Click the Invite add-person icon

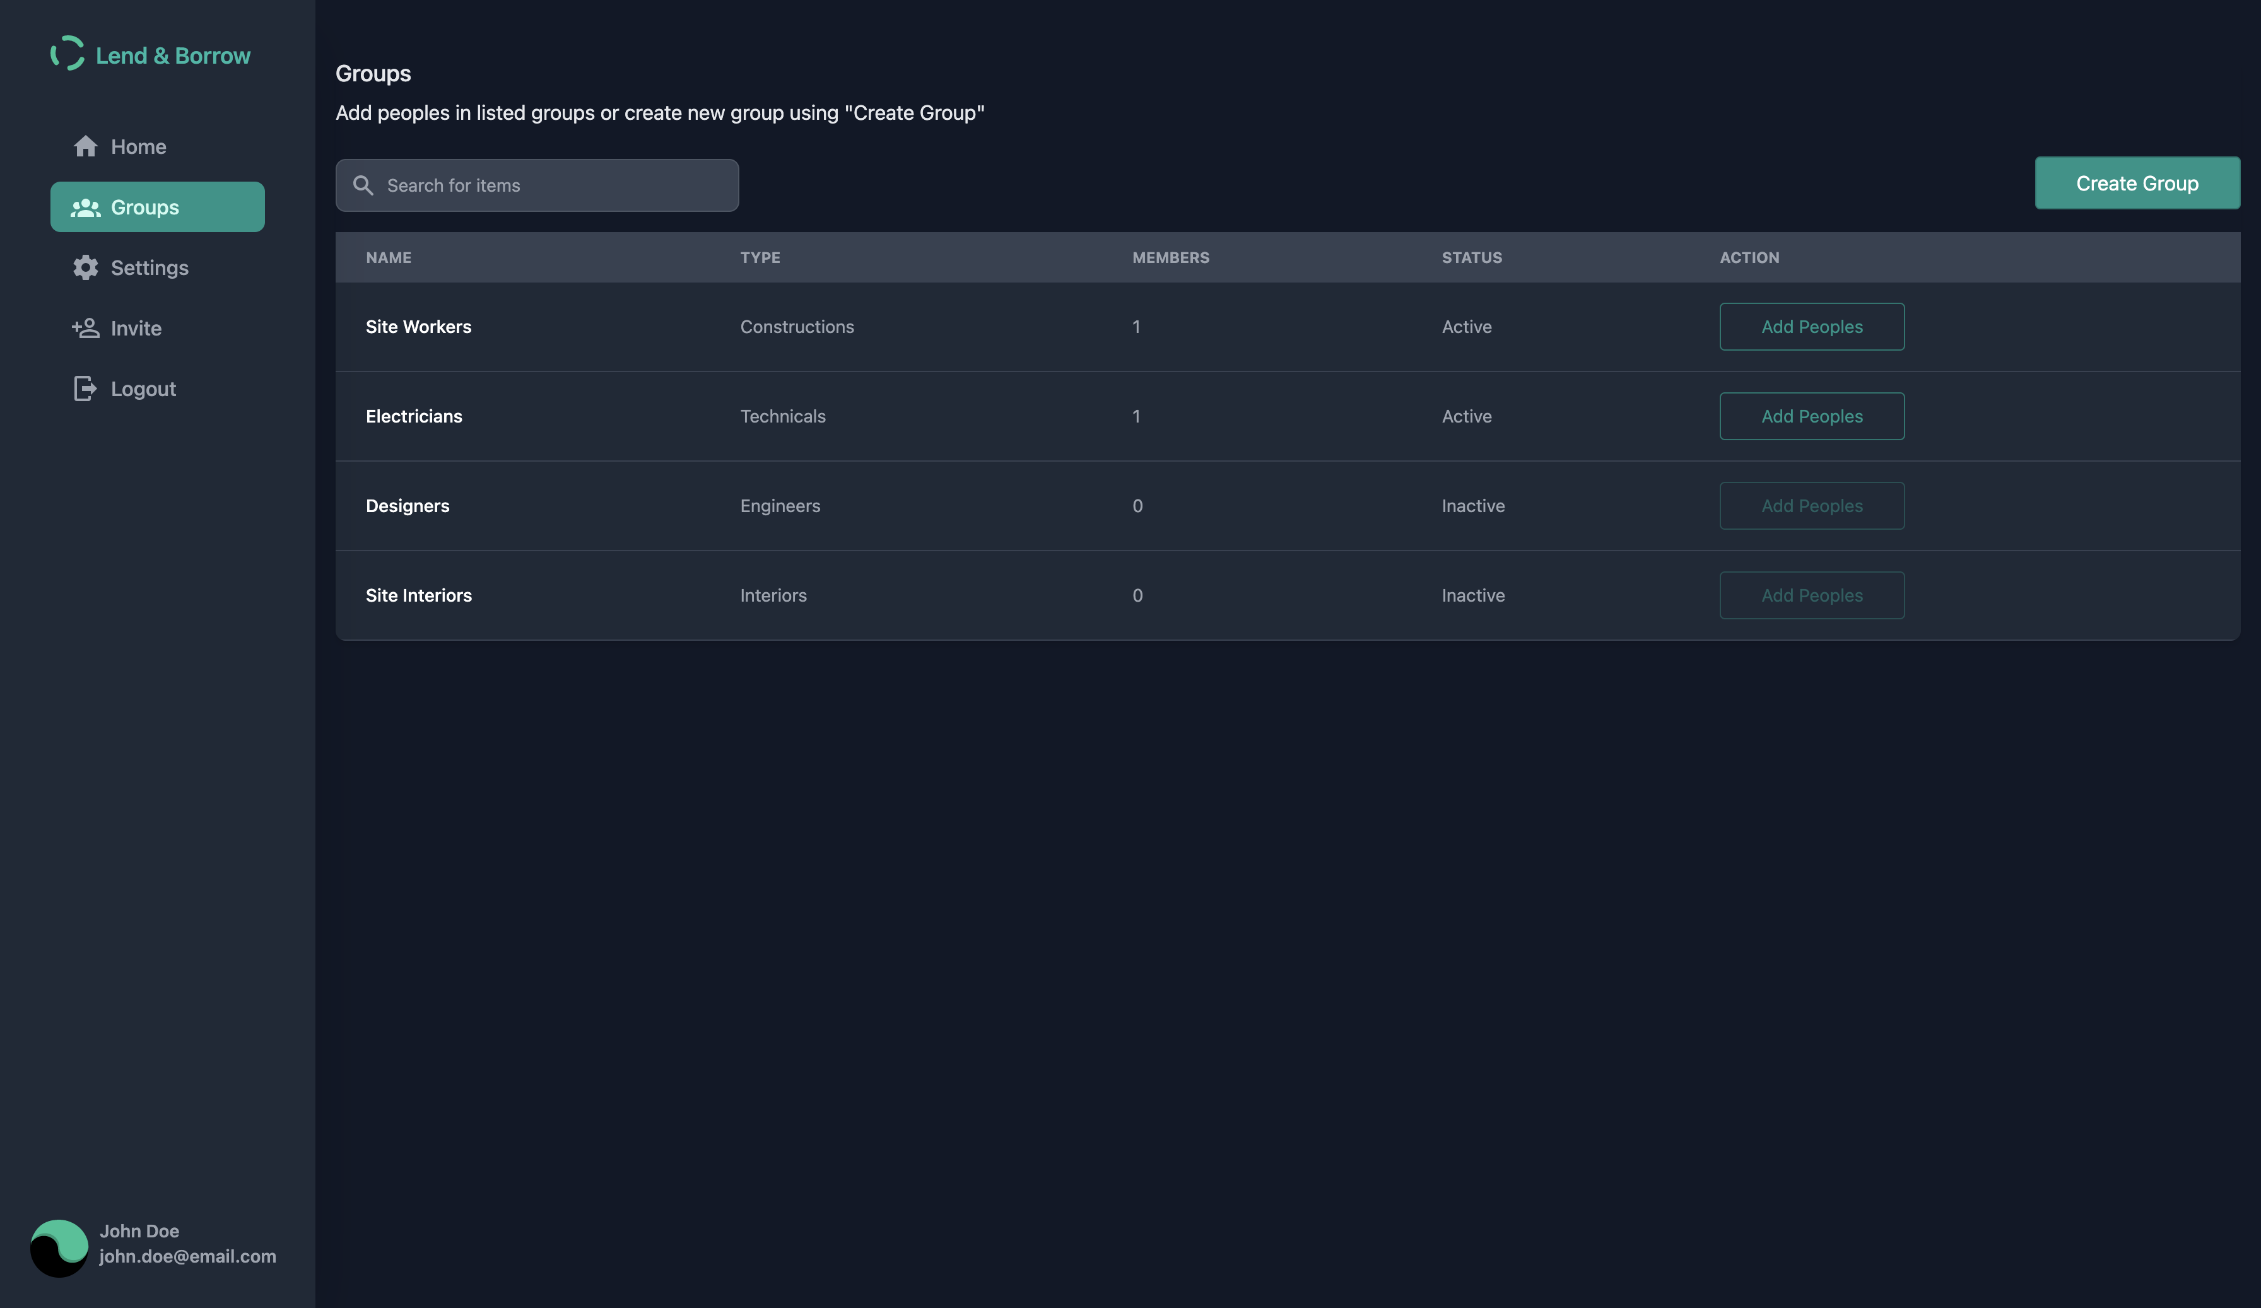(x=85, y=329)
